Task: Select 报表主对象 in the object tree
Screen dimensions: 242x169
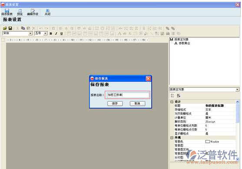Action: point(181,40)
